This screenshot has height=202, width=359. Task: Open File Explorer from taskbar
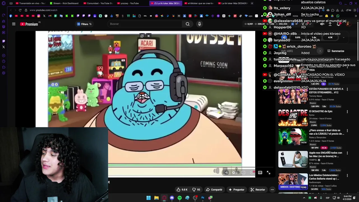tap(156, 198)
